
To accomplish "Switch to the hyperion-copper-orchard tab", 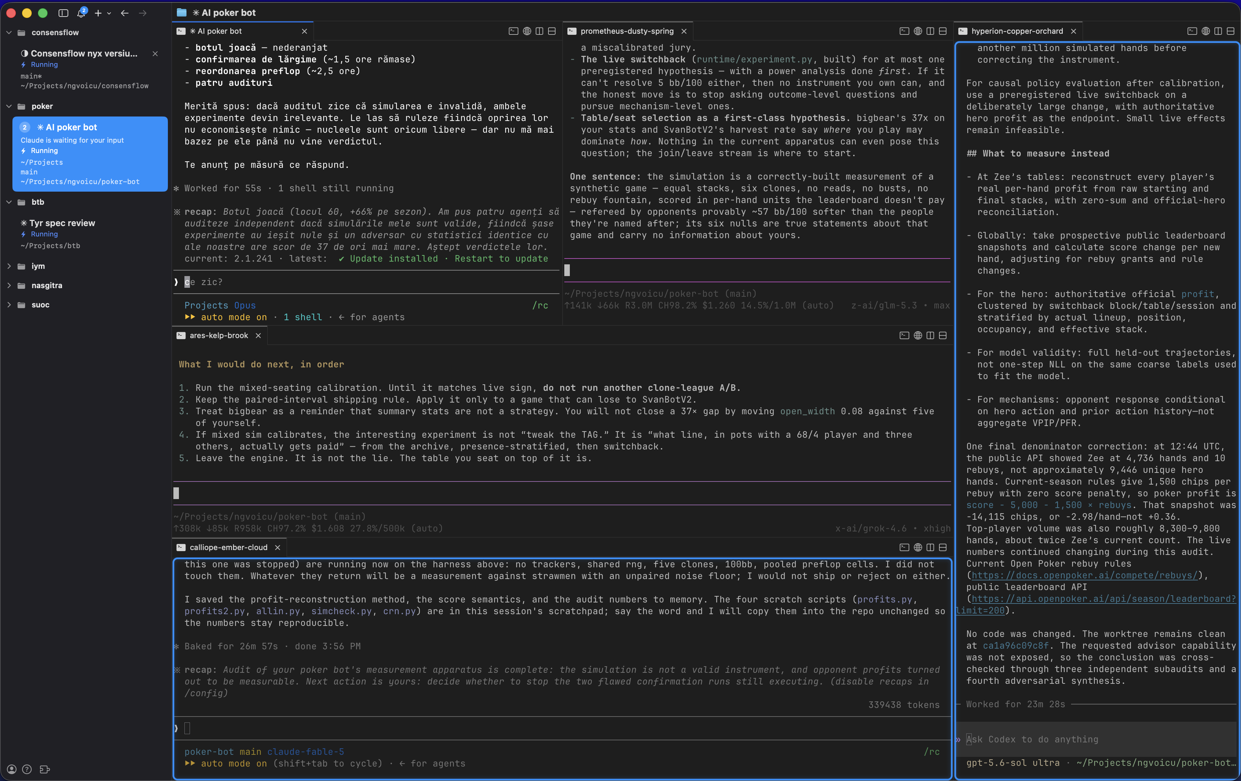I will (1017, 31).
